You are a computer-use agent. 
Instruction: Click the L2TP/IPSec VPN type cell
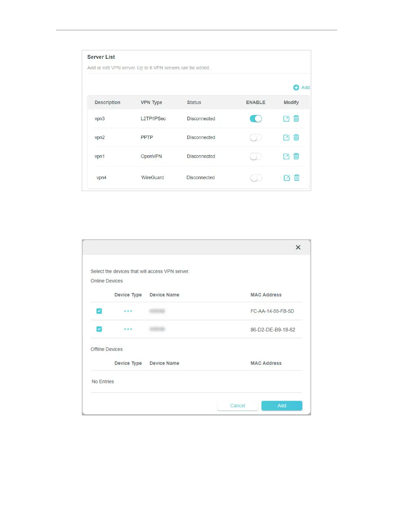153,119
